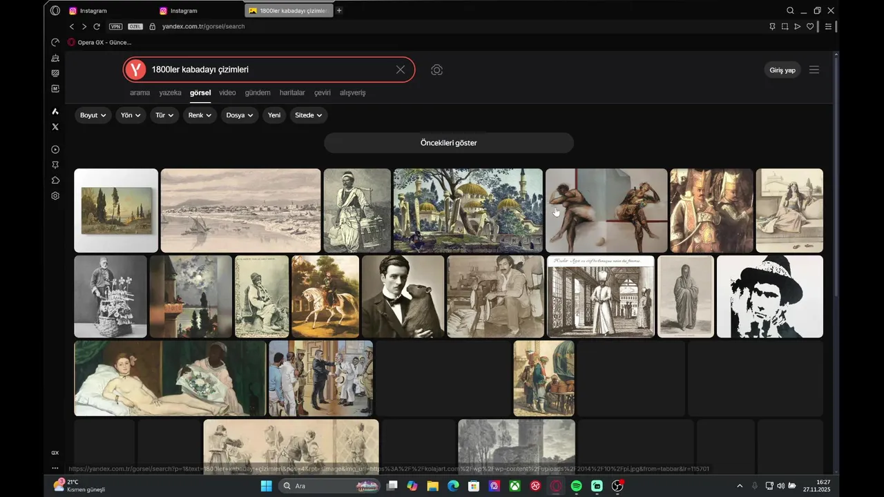Viewport: 884px width, 497px height.
Task: Open the çeviri translate tab
Action: tap(323, 92)
